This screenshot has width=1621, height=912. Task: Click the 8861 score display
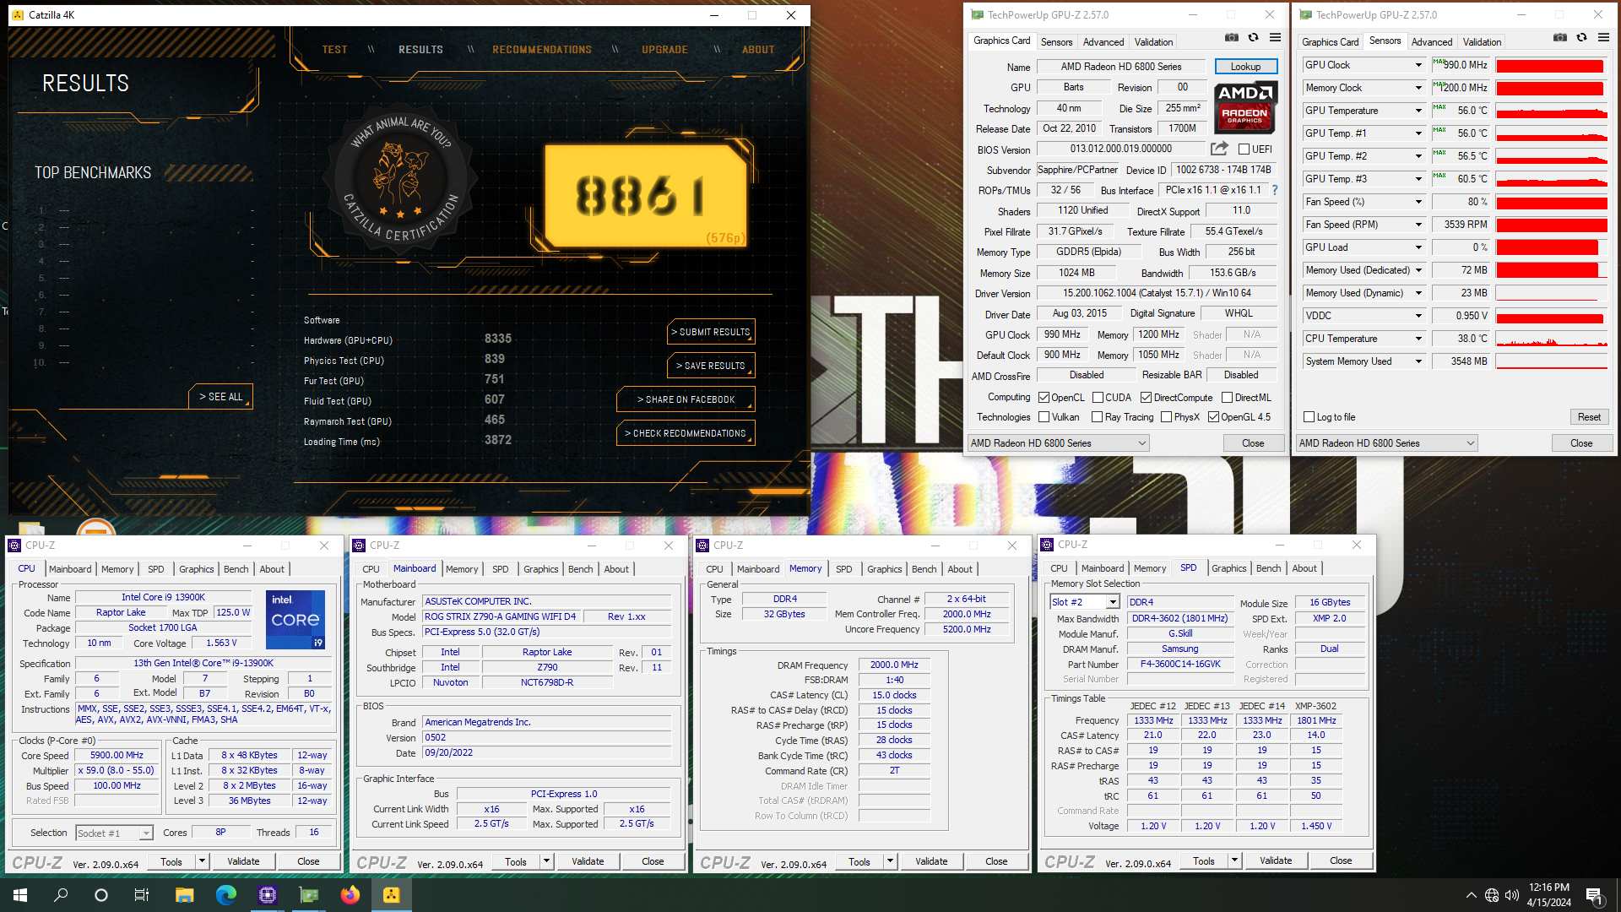click(x=645, y=196)
